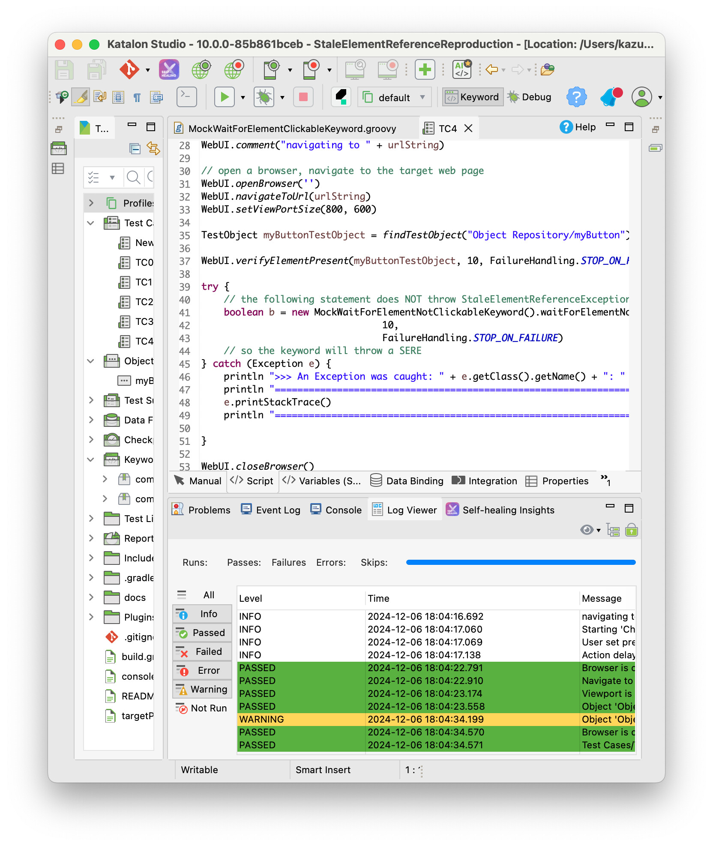Click the Keyword perspective button

pyautogui.click(x=473, y=97)
